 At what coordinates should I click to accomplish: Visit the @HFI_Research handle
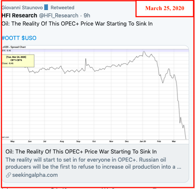59,16
